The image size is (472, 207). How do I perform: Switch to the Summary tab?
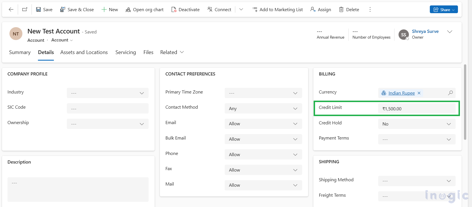click(x=20, y=52)
